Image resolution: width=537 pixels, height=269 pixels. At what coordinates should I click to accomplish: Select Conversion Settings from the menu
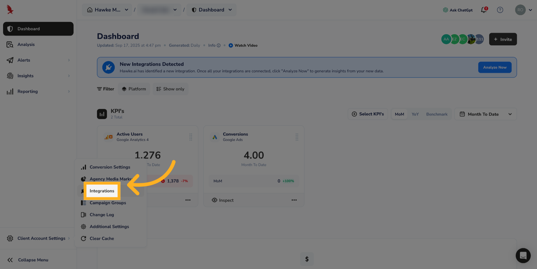[x=111, y=167]
